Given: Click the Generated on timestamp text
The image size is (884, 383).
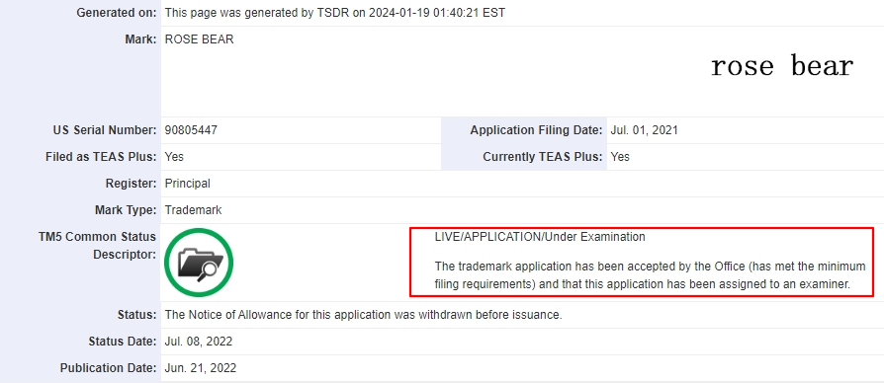Looking at the screenshot, I should coord(335,13).
